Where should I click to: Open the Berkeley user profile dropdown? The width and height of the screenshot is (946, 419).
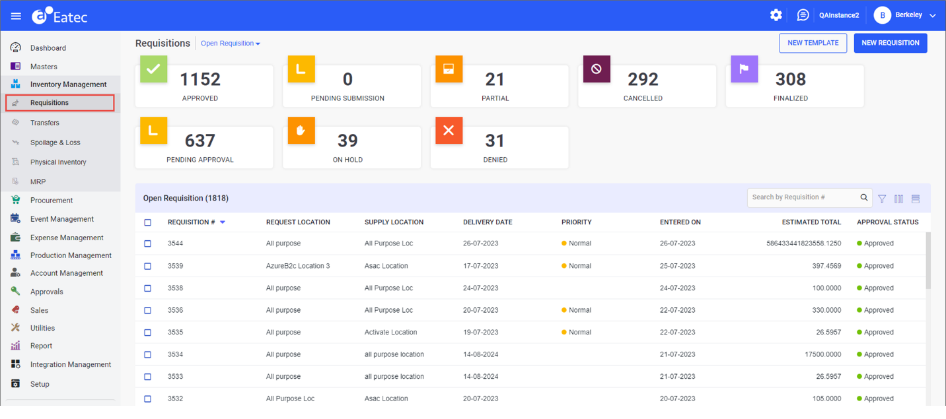coord(904,15)
